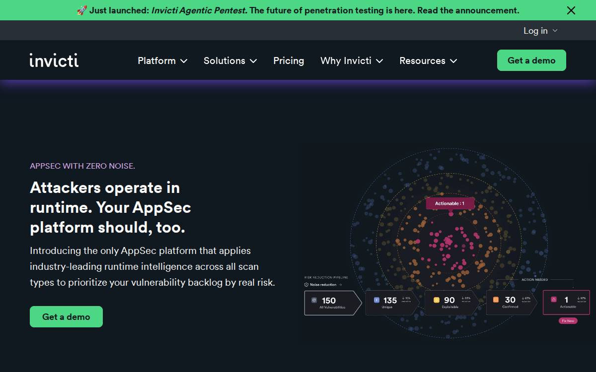
Task: Click the hero Get a demo button below the paragraph
Action: (x=66, y=316)
